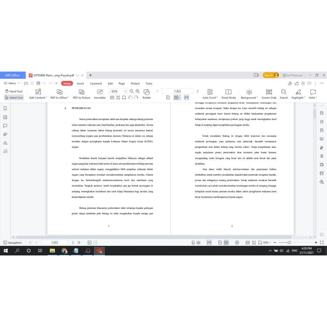
Task: Click the zoom slider in status bar
Action: click(x=289, y=243)
